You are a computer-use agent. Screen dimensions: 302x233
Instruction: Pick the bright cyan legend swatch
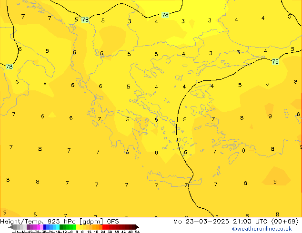click(58, 227)
